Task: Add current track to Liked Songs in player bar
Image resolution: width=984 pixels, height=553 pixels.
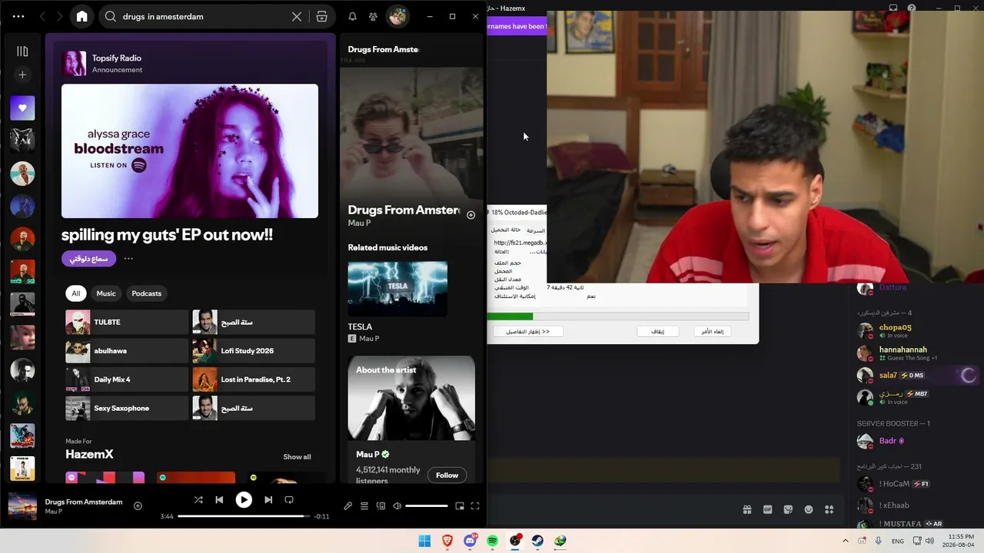Action: click(x=138, y=505)
